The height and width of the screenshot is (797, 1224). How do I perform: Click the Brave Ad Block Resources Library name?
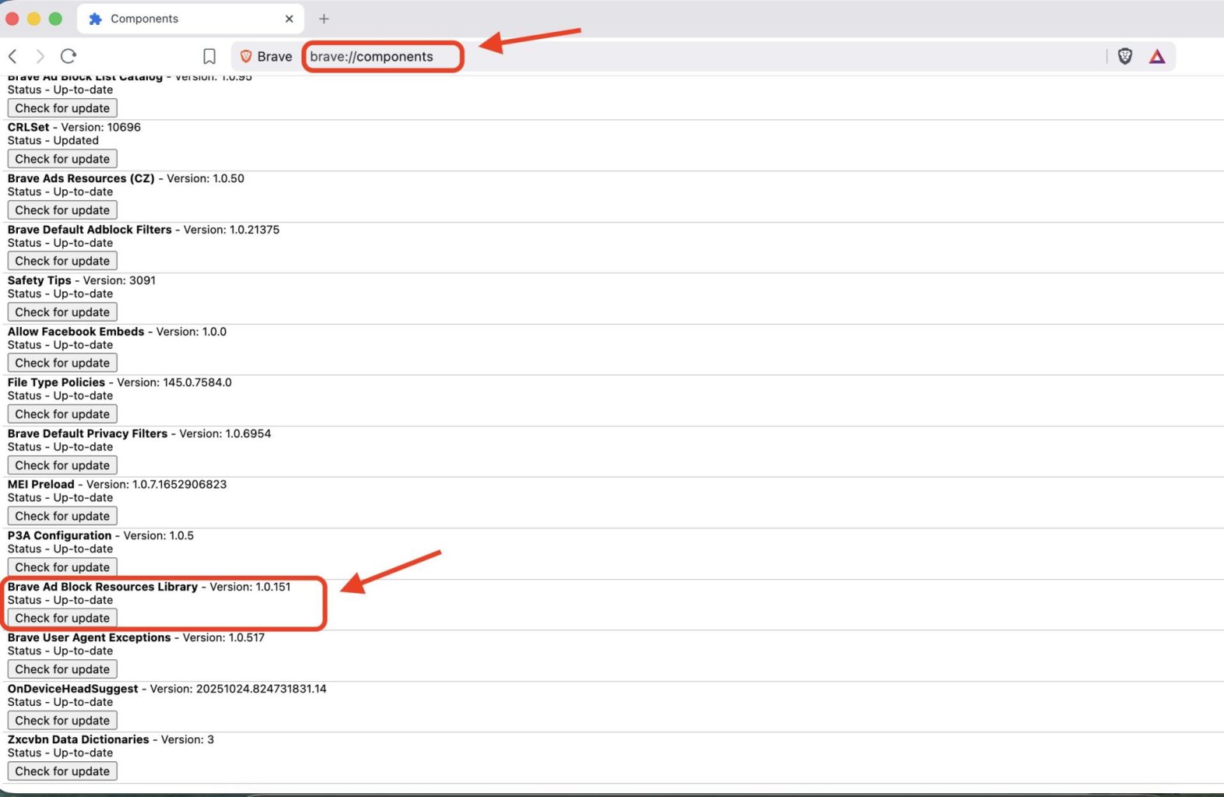click(103, 587)
